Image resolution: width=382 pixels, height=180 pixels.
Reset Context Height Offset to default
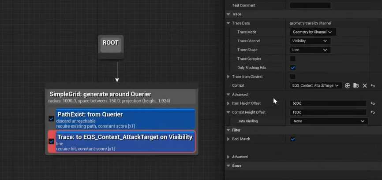(373, 112)
